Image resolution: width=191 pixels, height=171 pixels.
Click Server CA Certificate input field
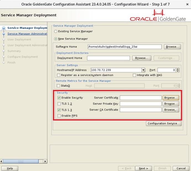click(141, 110)
